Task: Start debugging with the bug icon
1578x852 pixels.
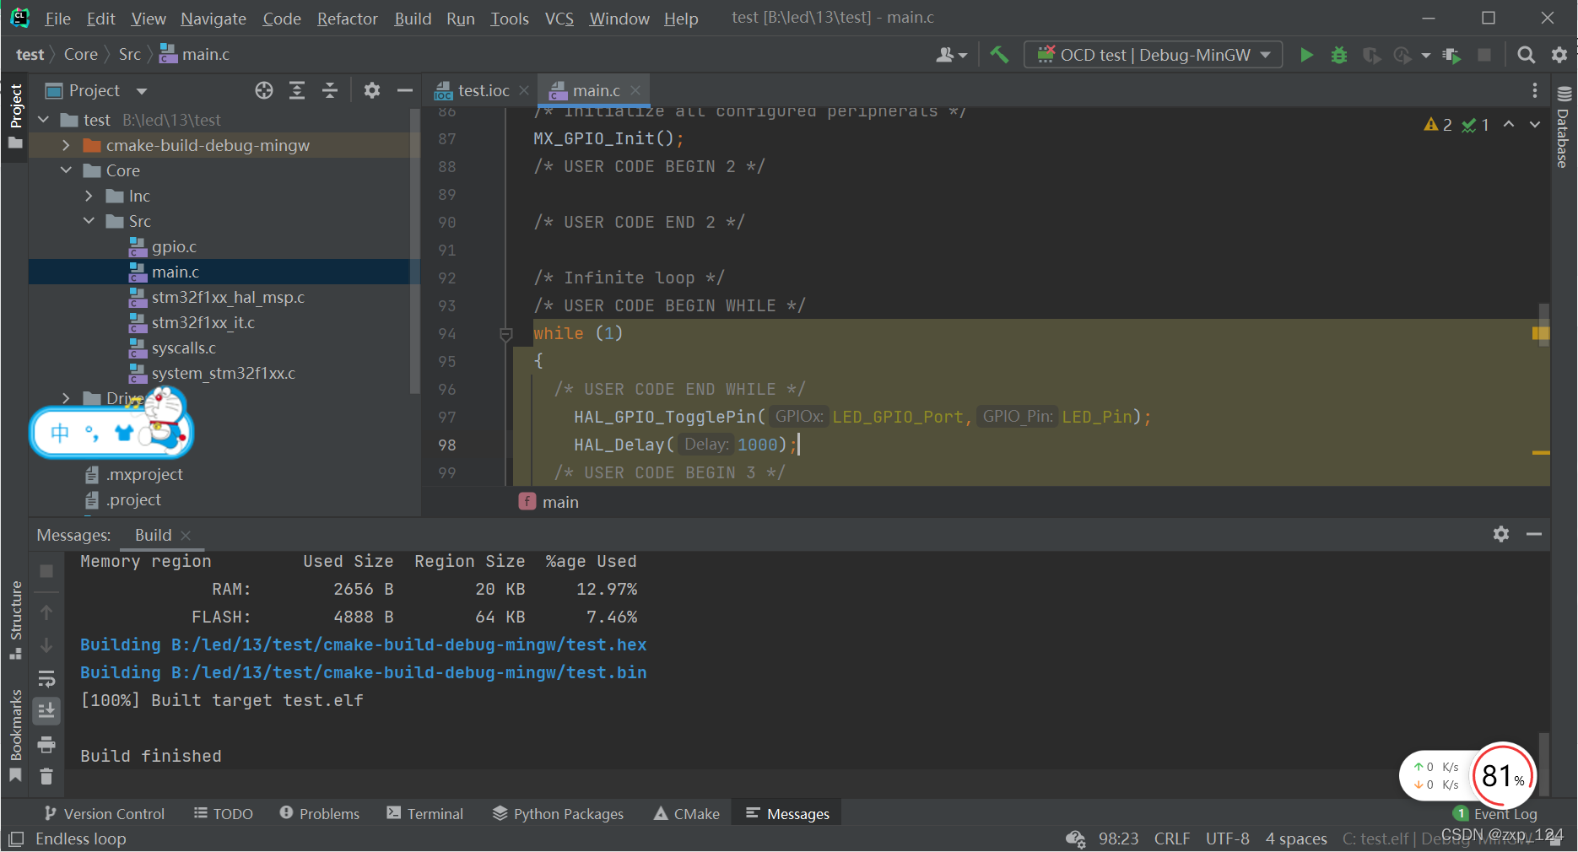Action: [1338, 55]
